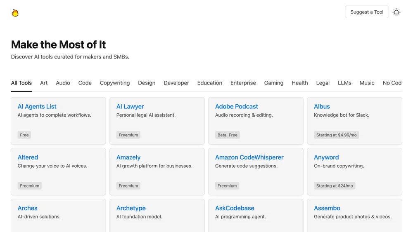Click 'AI agents to complete workflows.' text
The height and width of the screenshot is (232, 413).
pos(54,115)
